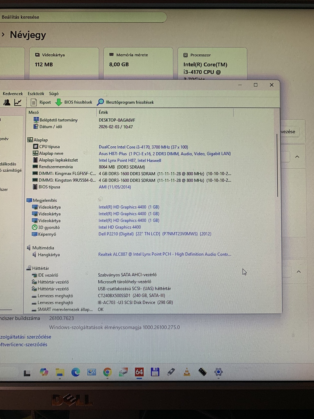Open the Eszközök menu

point(36,93)
